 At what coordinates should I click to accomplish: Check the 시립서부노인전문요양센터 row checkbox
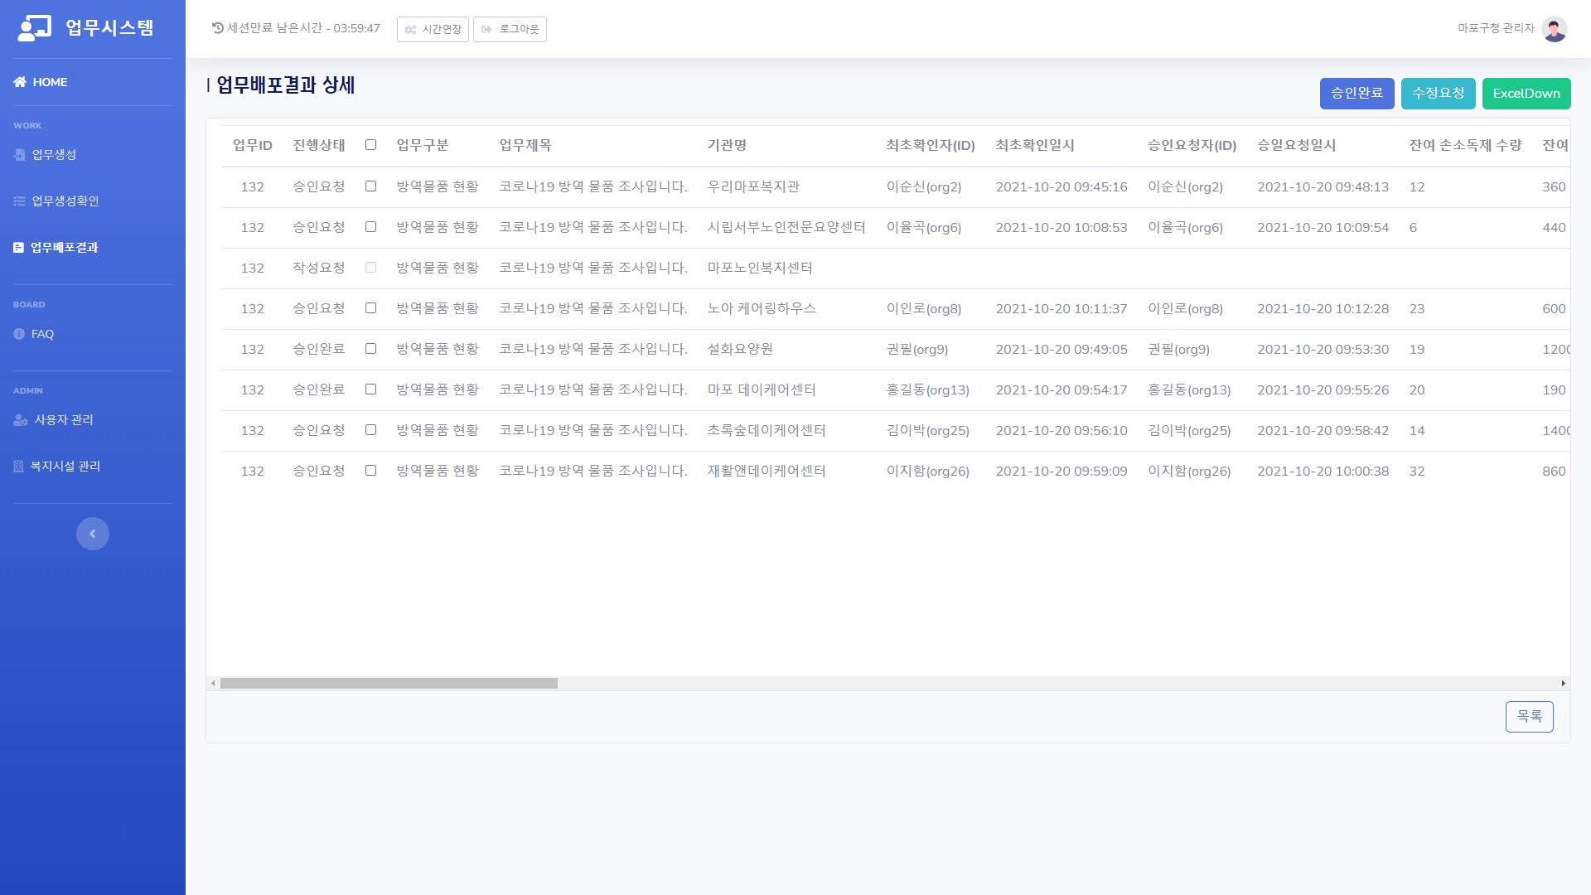[371, 227]
